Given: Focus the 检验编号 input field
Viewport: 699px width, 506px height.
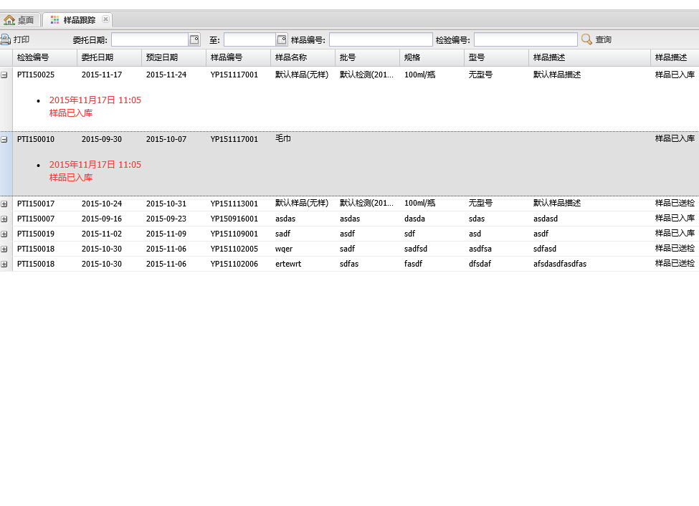Looking at the screenshot, I should point(526,39).
